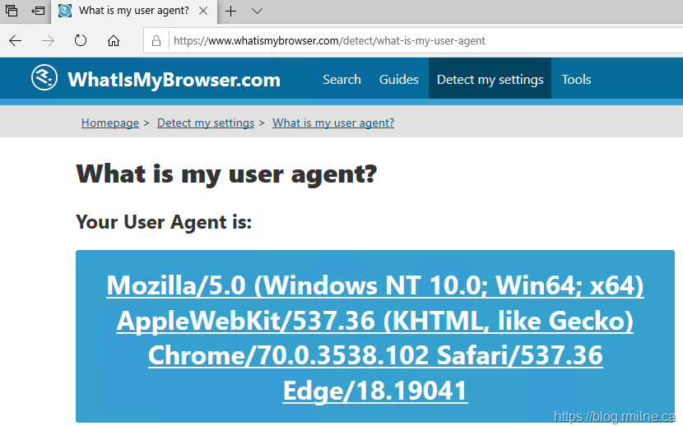Open the Tools menu item
The height and width of the screenshot is (426, 683).
(576, 80)
